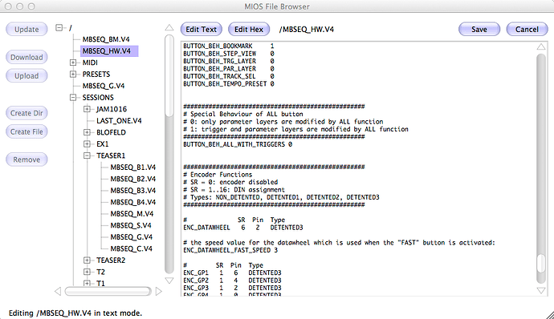This screenshot has height=319, width=554.
Task: Select the MIDI folder label
Action: tap(90, 63)
